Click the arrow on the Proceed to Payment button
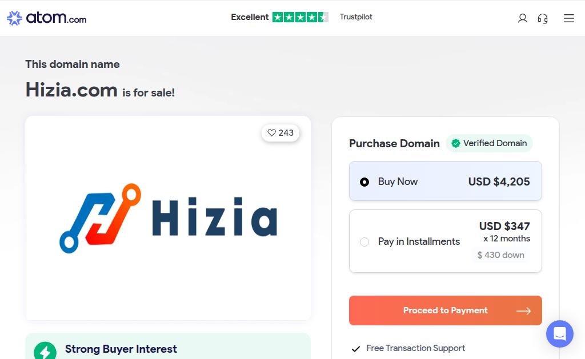The height and width of the screenshot is (359, 585). point(523,311)
